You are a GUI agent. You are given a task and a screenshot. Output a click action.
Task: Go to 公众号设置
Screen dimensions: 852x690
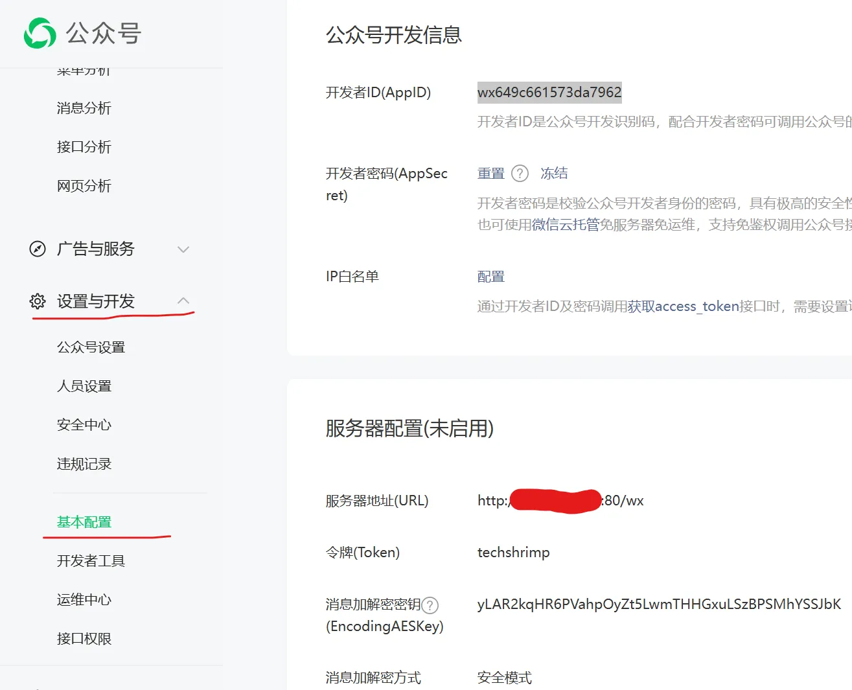coord(91,347)
